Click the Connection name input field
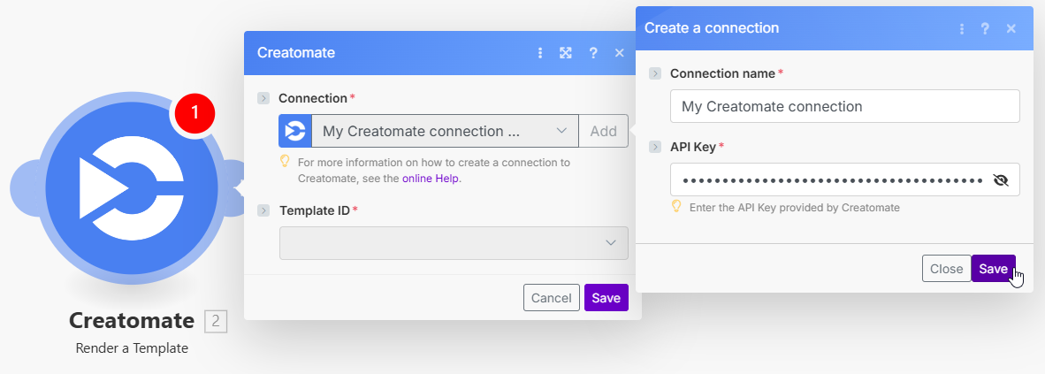Viewport: 1045px width, 374px height. click(x=844, y=106)
